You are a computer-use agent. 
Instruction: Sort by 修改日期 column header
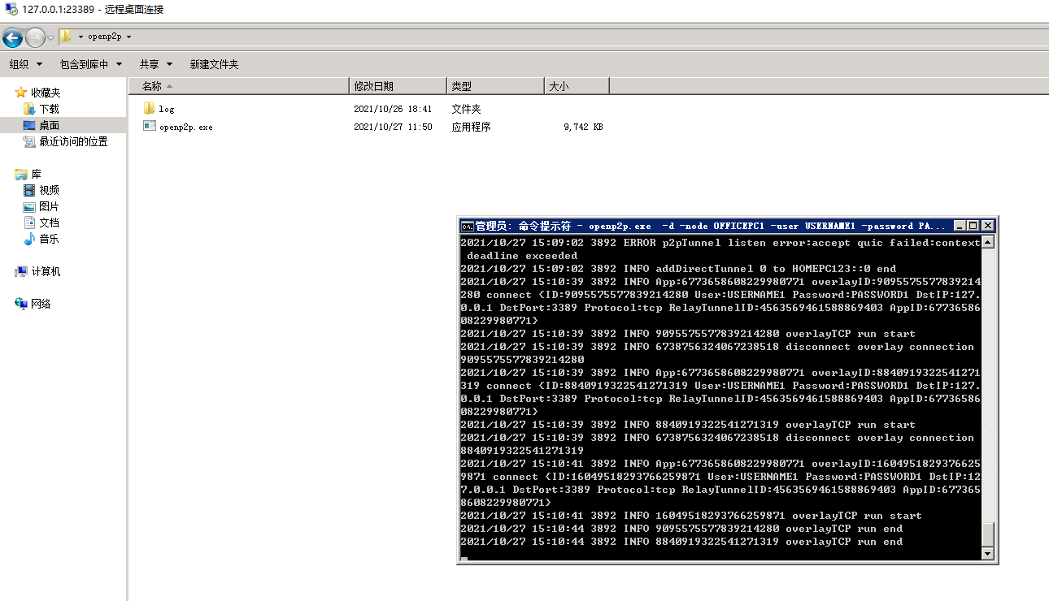tap(398, 86)
